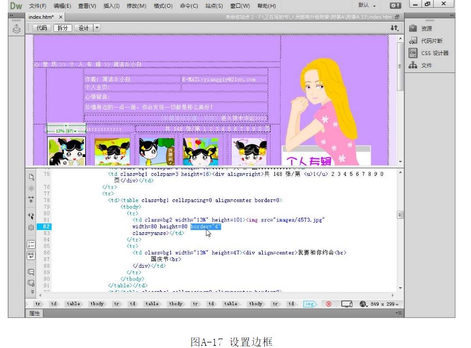The height and width of the screenshot is (348, 471).
Task: Toggle line numbers in code view
Action: tap(31, 244)
